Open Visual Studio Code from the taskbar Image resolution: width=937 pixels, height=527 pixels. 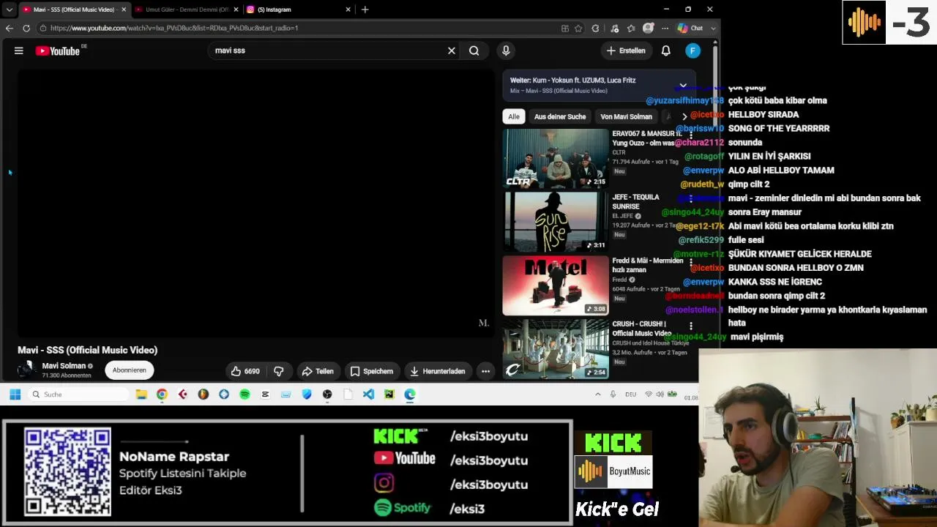pos(368,395)
